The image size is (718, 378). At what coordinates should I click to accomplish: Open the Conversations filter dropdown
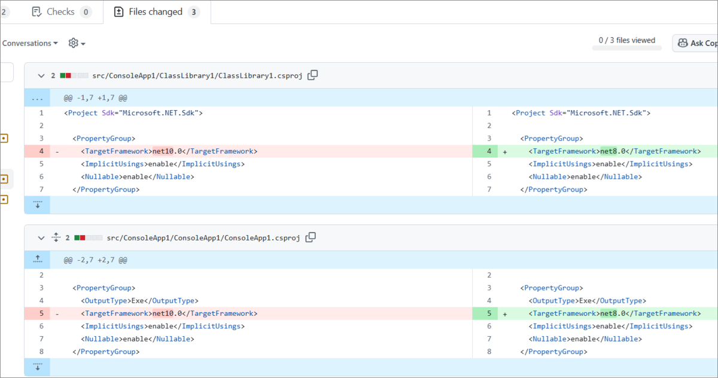pyautogui.click(x=29, y=42)
